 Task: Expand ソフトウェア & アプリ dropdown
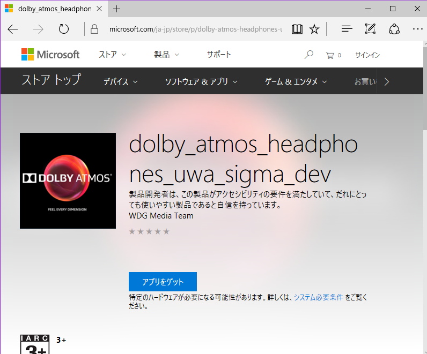[201, 81]
